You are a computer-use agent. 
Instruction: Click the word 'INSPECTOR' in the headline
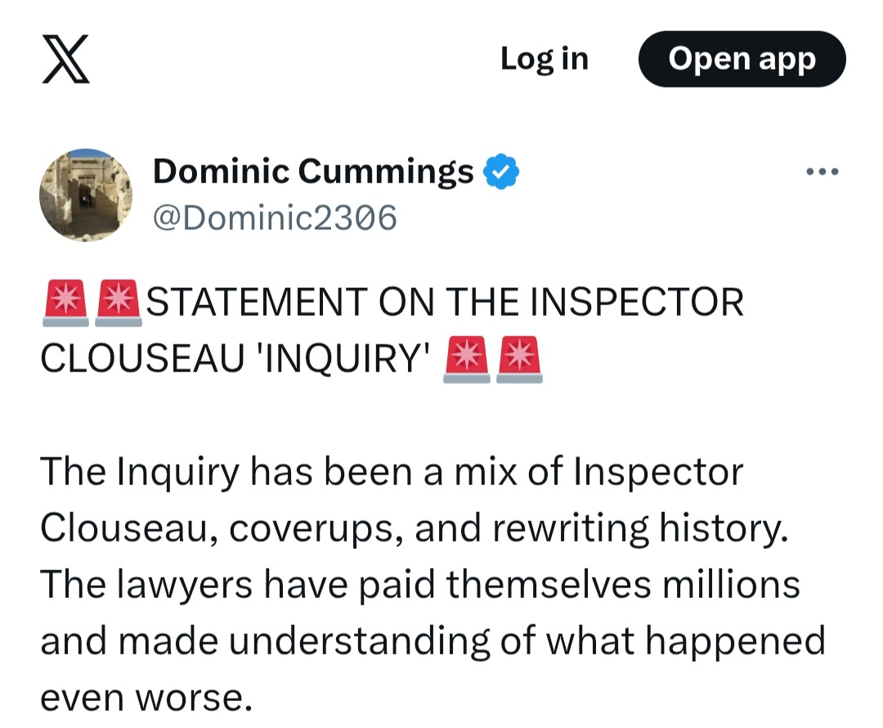pyautogui.click(x=637, y=303)
